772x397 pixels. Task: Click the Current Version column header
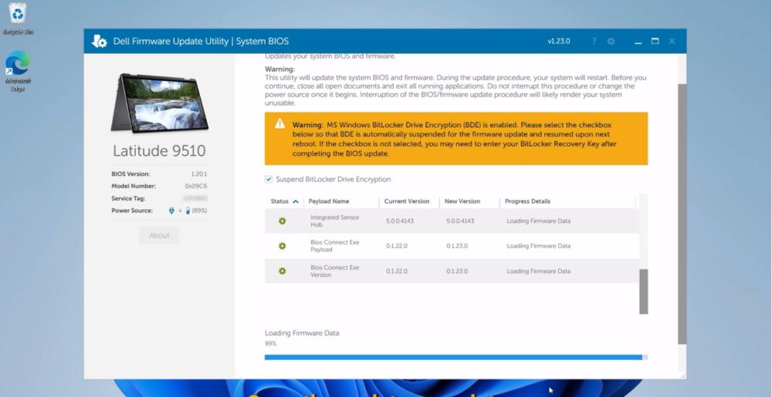pyautogui.click(x=407, y=201)
